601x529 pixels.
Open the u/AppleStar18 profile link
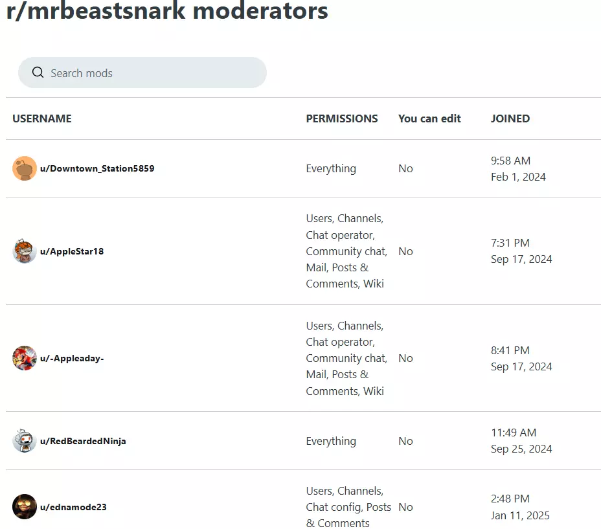click(x=72, y=251)
